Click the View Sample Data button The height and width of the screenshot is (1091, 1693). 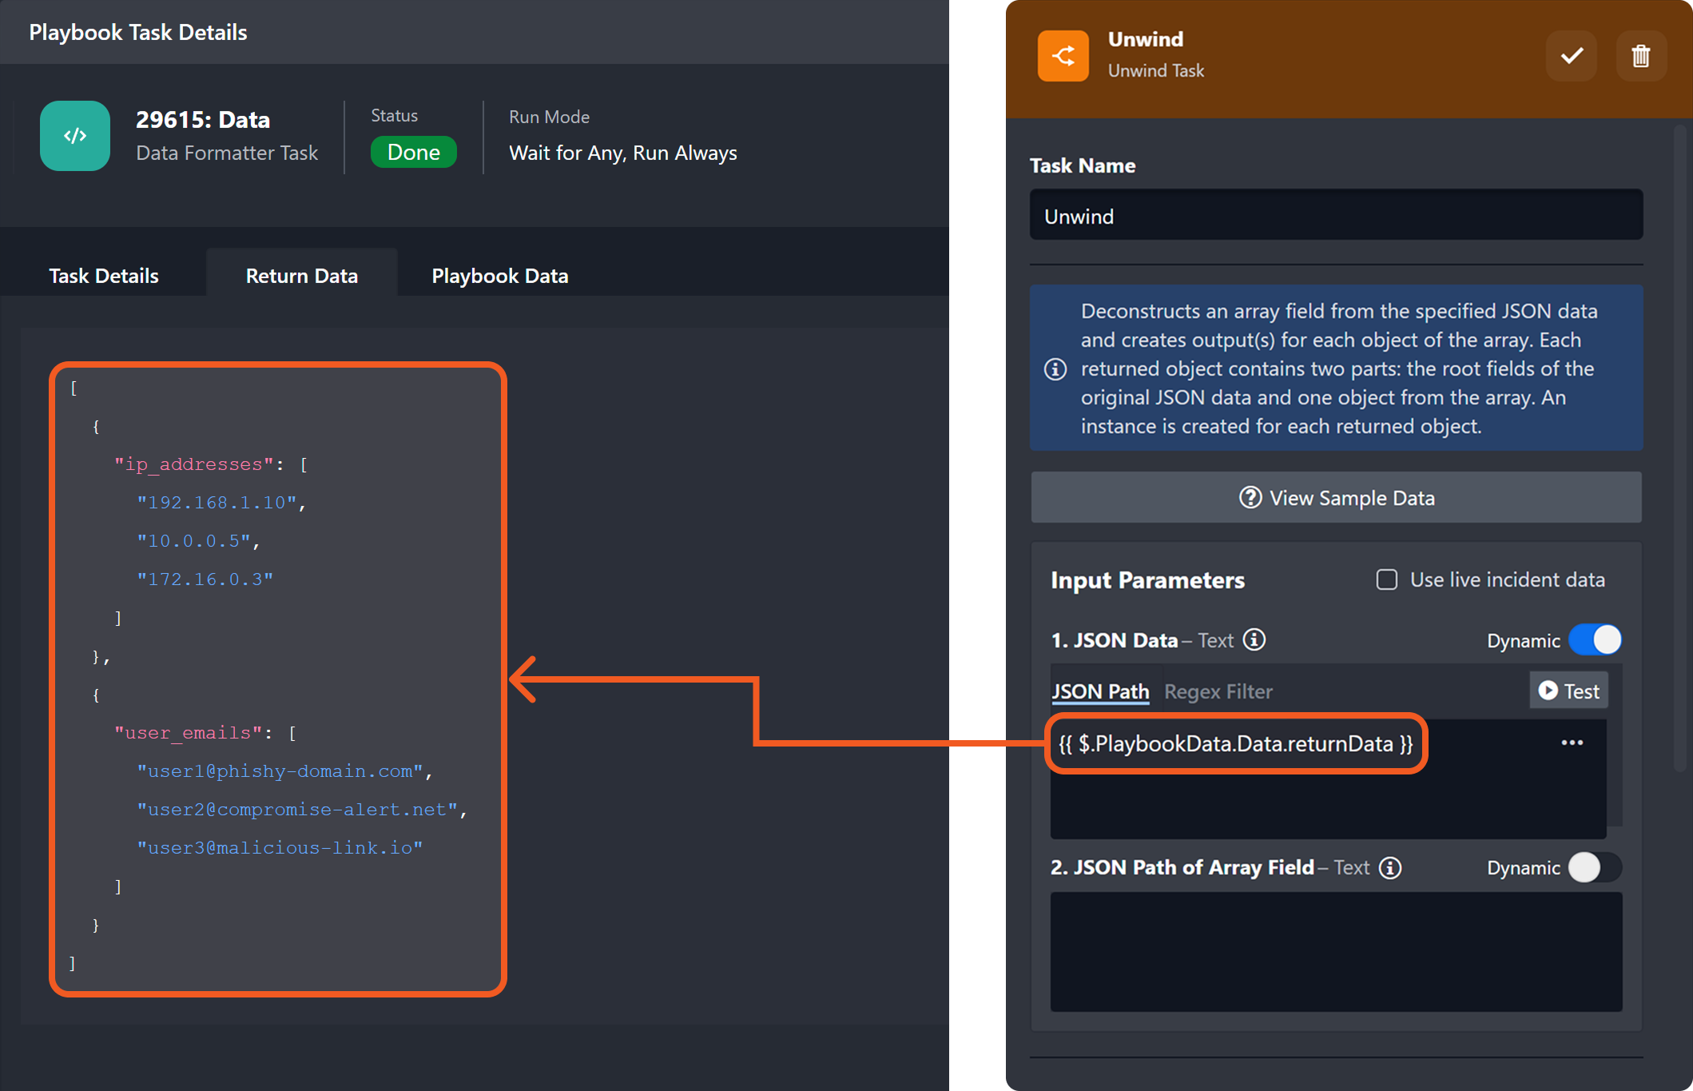1336,498
